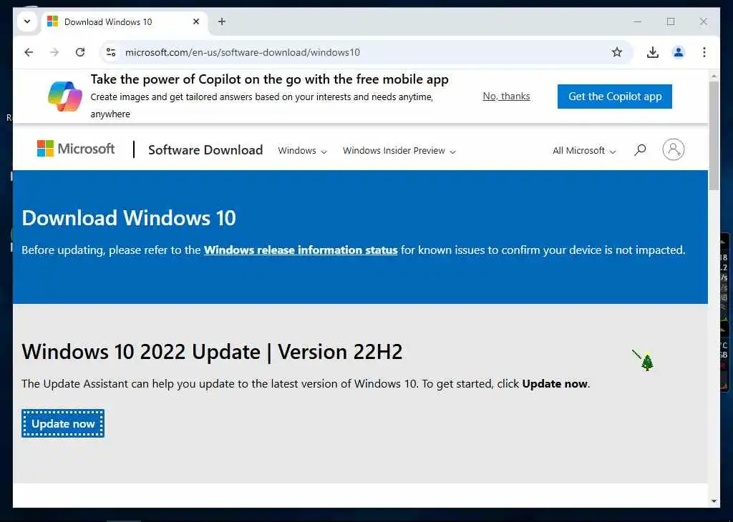Open the Chrome profile avatar
Image resolution: width=733 pixels, height=522 pixels.
tap(679, 52)
